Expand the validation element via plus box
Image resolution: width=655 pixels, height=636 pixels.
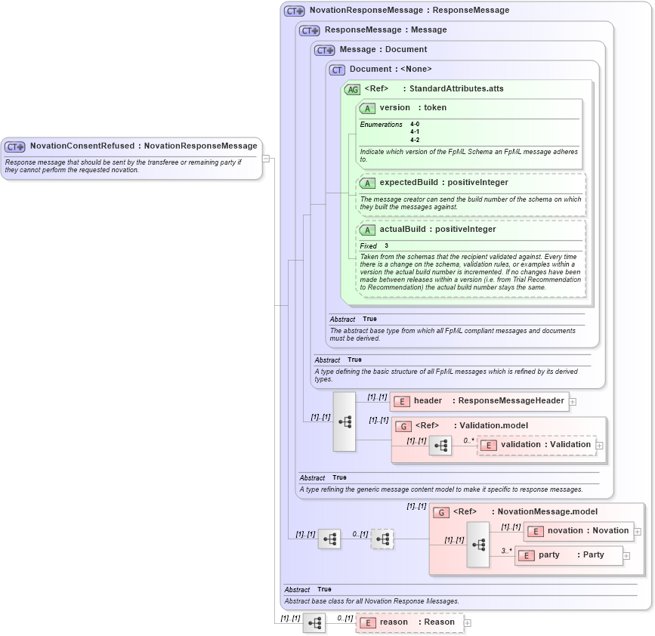point(599,445)
